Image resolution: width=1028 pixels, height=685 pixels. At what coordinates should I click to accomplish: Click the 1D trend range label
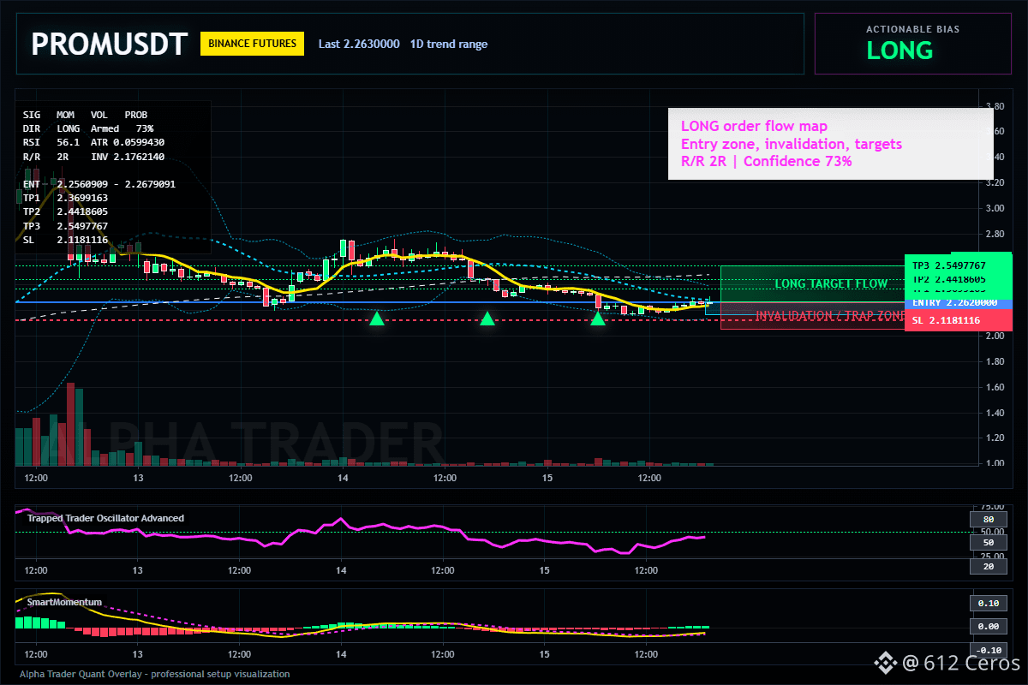449,44
